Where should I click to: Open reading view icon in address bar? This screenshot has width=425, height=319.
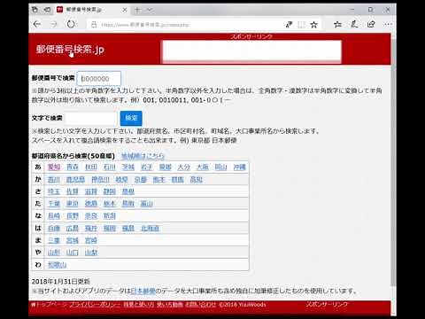point(301,25)
